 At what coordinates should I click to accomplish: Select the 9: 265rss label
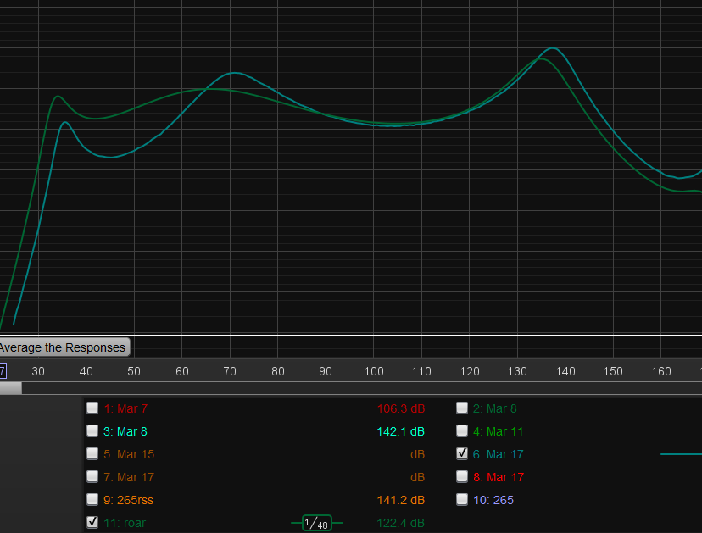pos(128,500)
